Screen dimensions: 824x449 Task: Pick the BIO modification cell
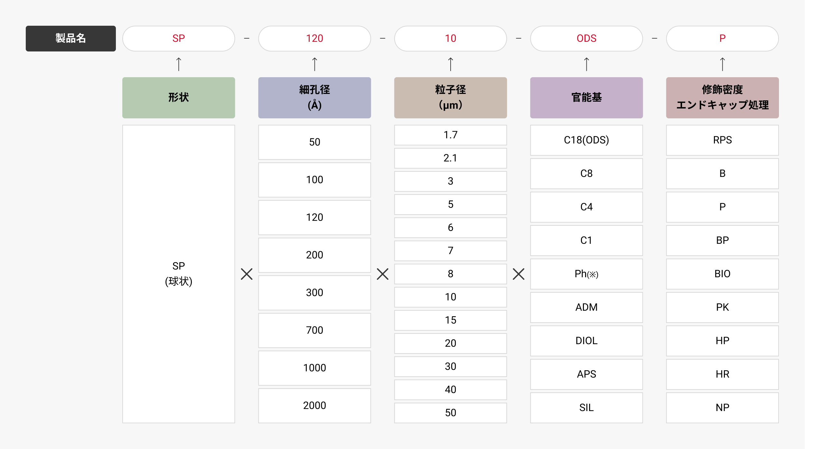(x=722, y=274)
